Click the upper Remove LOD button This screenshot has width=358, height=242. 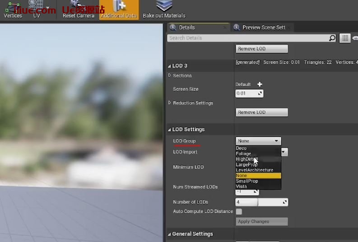pyautogui.click(x=262, y=49)
